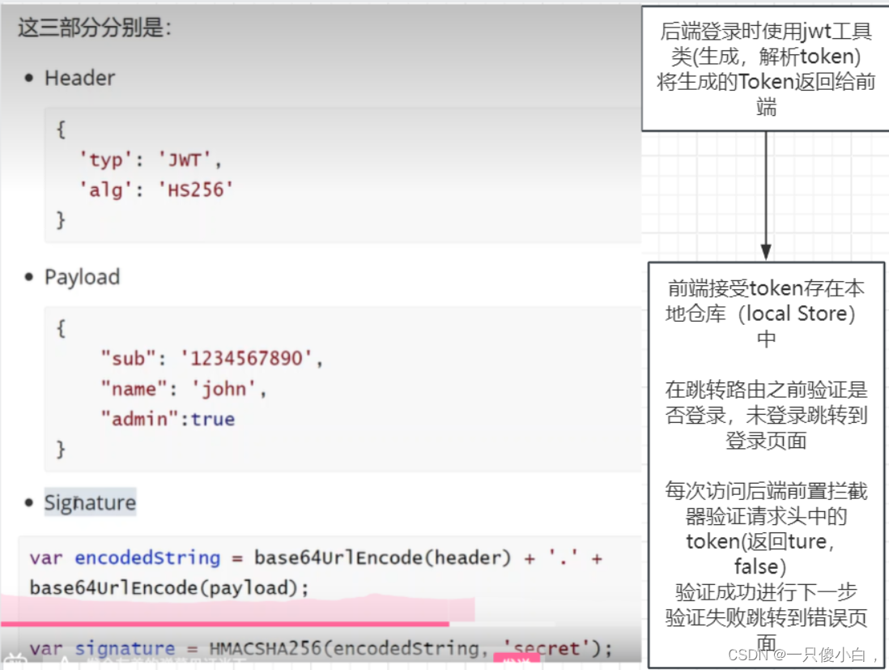The height and width of the screenshot is (670, 889).
Task: Select the Payload bullet item
Action: [x=82, y=277]
